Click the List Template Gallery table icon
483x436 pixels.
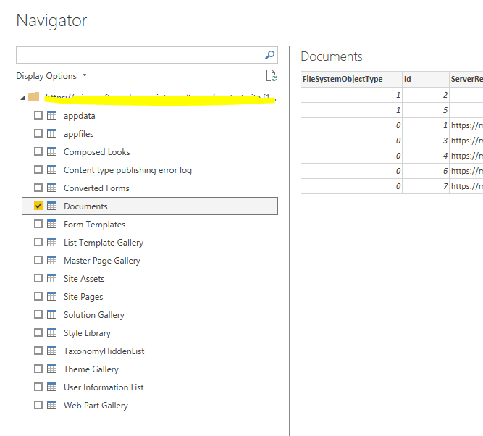[x=51, y=242]
